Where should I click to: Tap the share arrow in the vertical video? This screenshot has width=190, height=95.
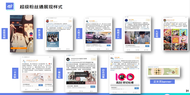[x=31, y=46]
